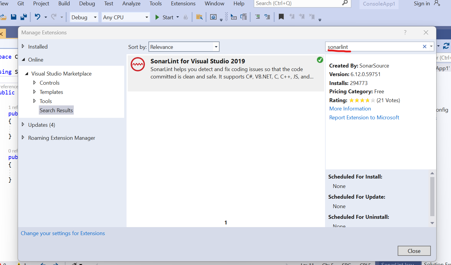The width and height of the screenshot is (451, 265).
Task: Click Report Extension to Microsoft link
Action: [364, 118]
